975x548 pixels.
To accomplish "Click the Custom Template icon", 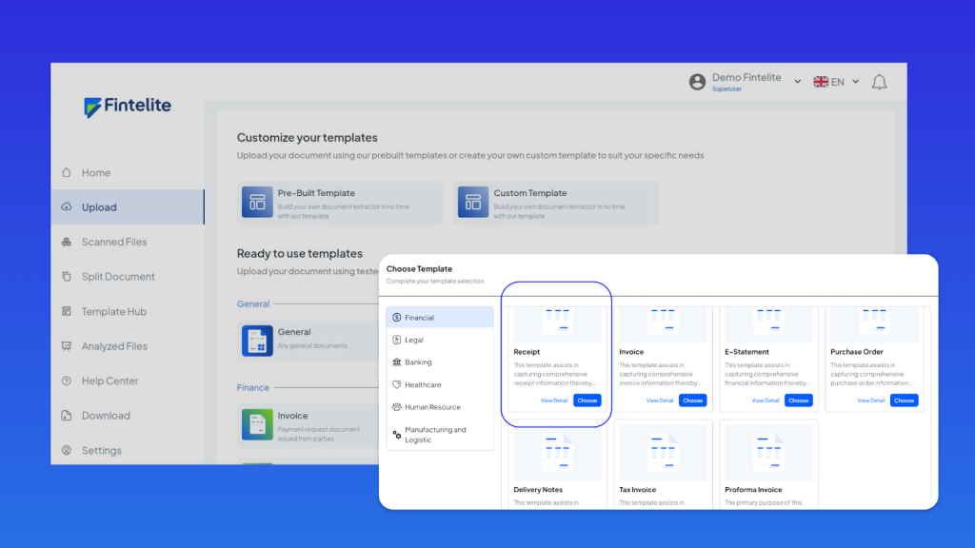I will click(x=473, y=202).
